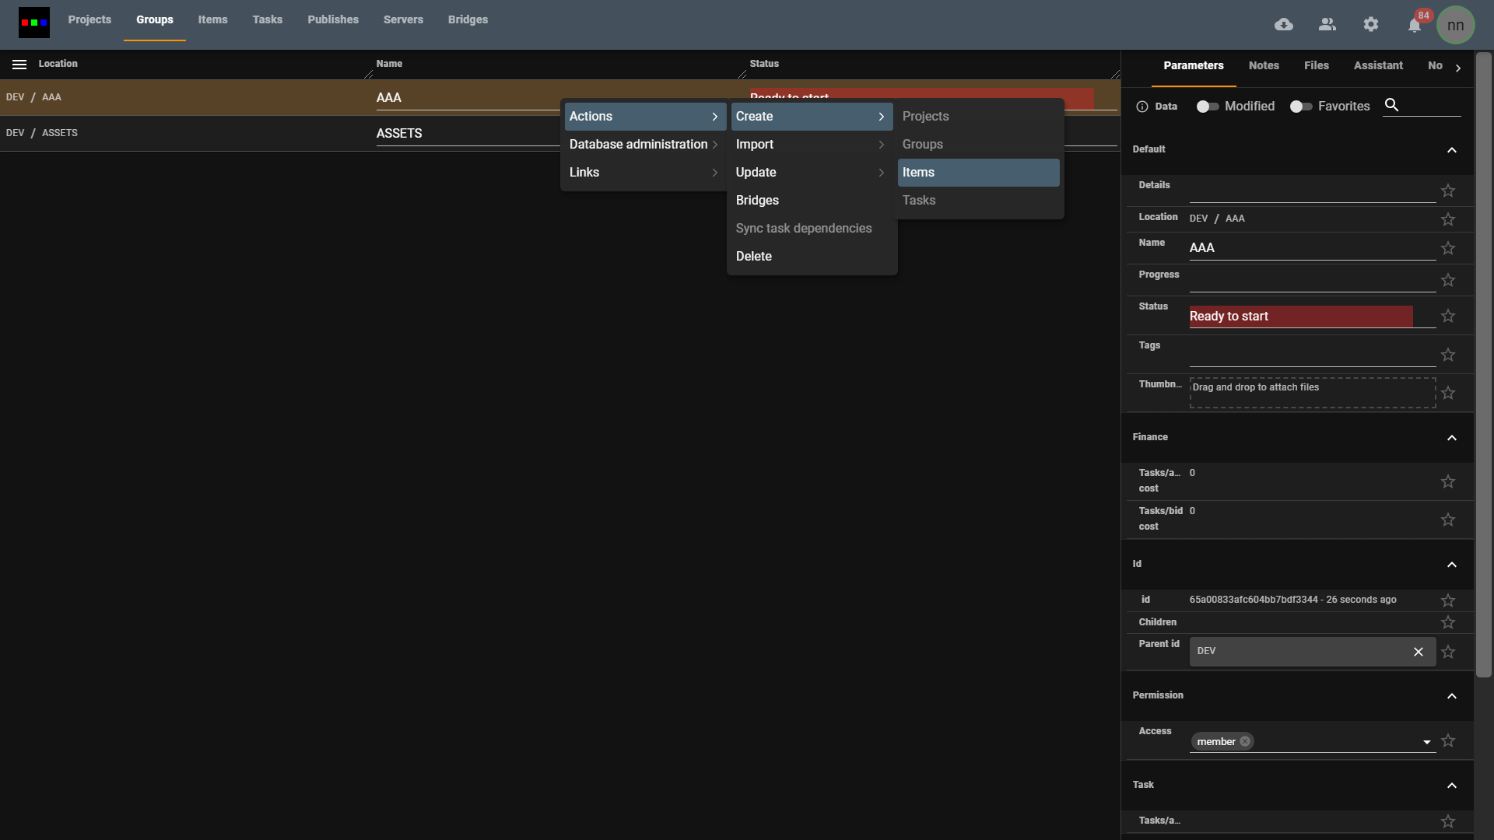Viewport: 1494px width, 840px height.
Task: Star the Name parameter as favorite
Action: 1448,247
